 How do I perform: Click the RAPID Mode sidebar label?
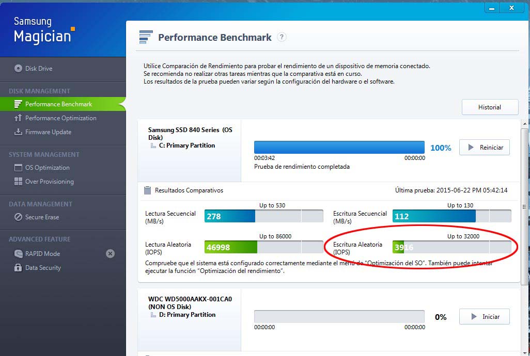click(42, 254)
